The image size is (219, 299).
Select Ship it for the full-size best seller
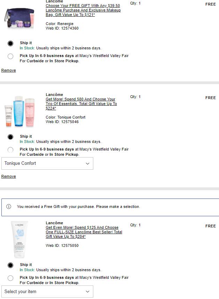(10, 265)
